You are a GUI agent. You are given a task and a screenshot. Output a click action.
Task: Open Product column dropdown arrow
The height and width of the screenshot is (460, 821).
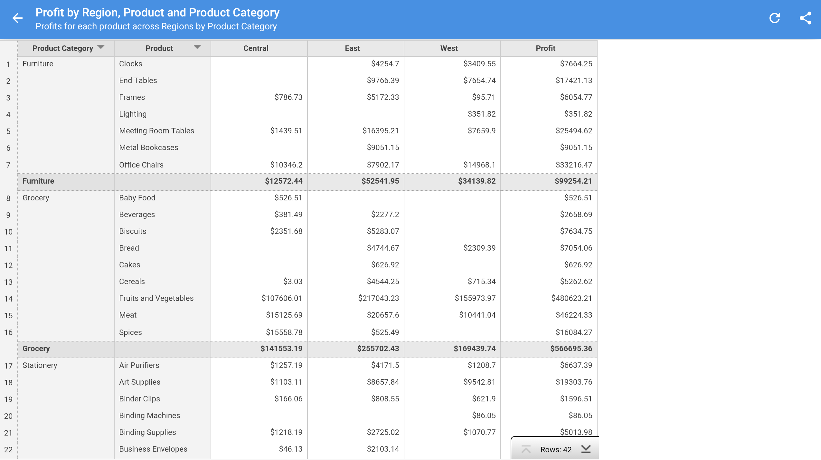tap(197, 47)
